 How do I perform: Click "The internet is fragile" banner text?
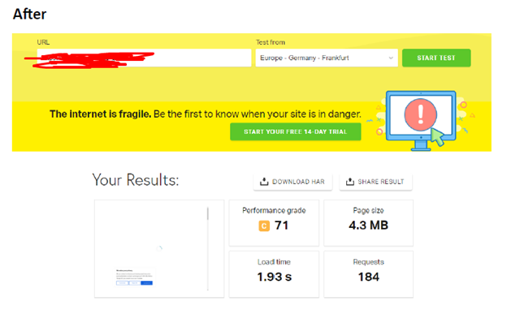tap(101, 114)
